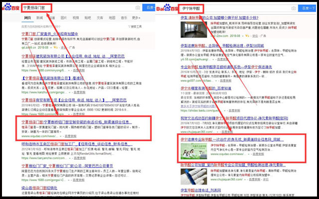
Task: Open 呼和浩特市玉泉区恒泽门窗加工厂 result
Action: point(77,144)
